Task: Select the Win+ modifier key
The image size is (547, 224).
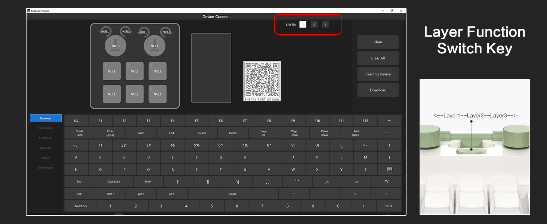Action: coord(141,194)
